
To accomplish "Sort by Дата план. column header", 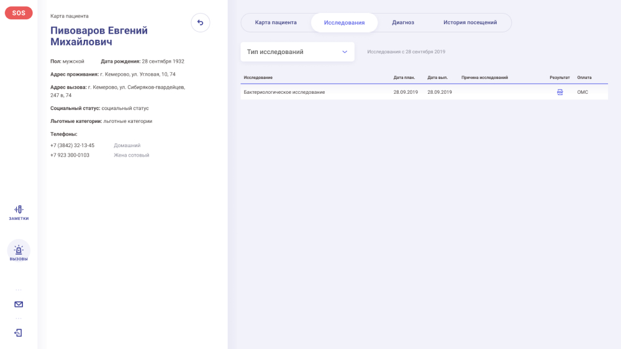I will (x=404, y=78).
